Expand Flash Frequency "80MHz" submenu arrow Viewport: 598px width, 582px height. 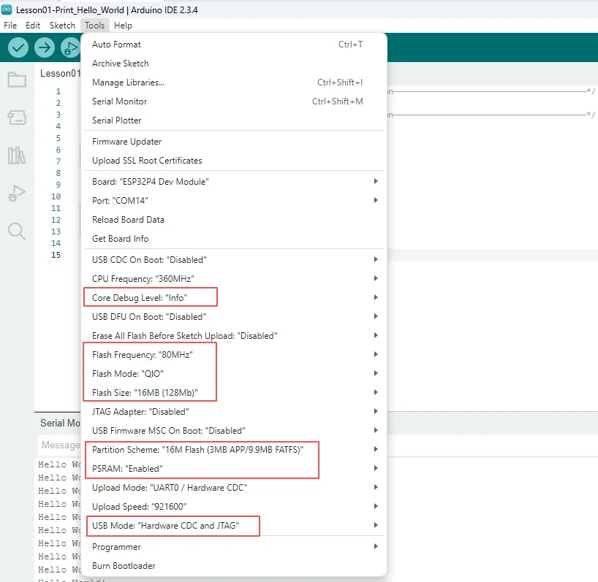pos(376,355)
